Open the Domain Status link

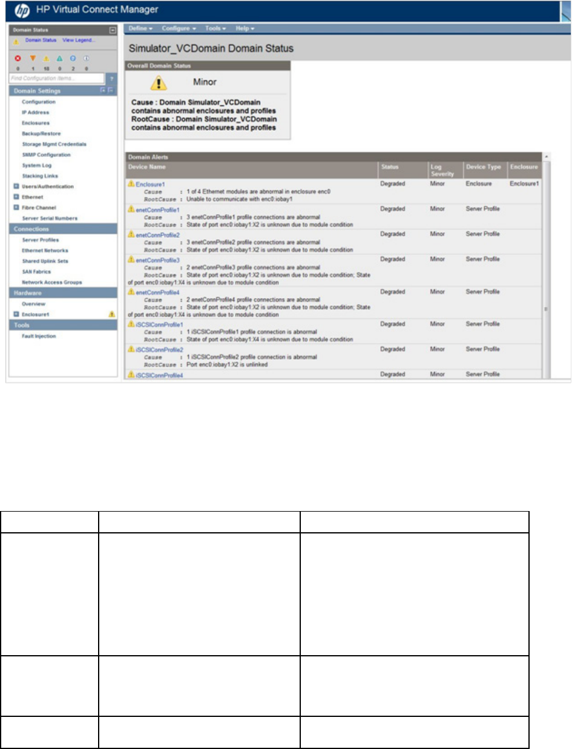click(41, 40)
